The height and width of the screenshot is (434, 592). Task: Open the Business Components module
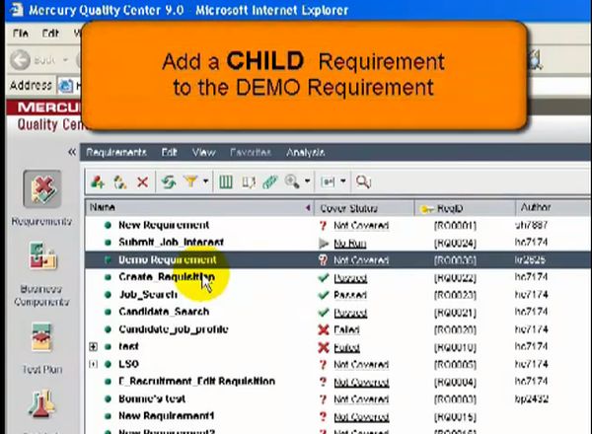(41, 256)
